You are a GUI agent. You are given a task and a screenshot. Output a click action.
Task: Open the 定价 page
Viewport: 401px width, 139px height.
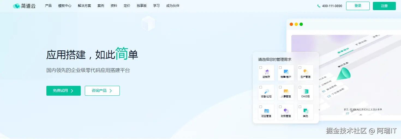pos(127,6)
